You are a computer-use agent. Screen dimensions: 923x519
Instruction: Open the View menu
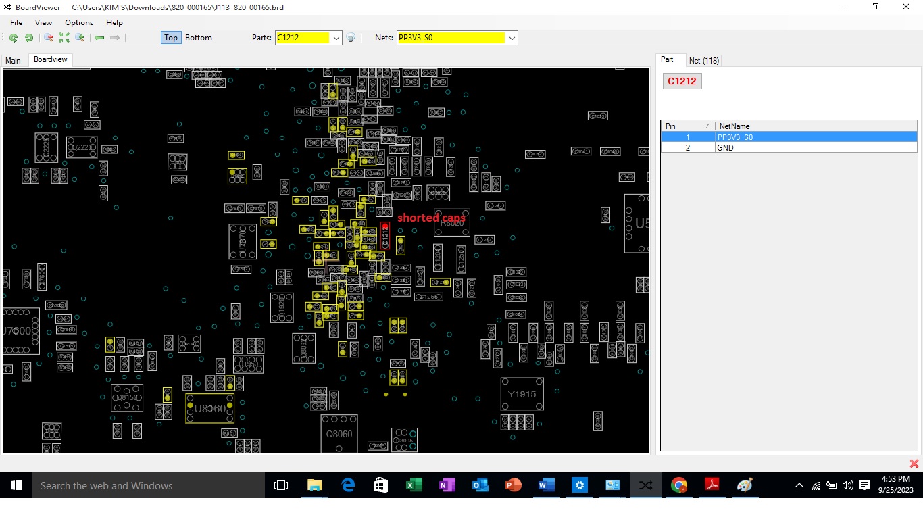point(43,22)
